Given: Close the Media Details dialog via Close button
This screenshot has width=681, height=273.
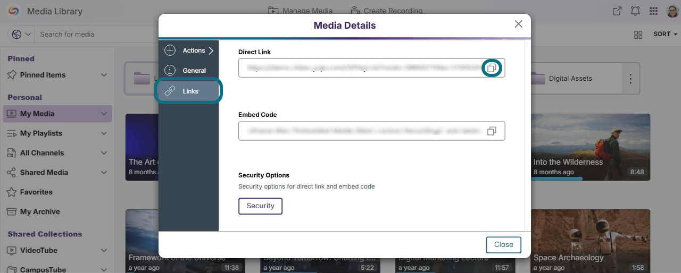Looking at the screenshot, I should pyautogui.click(x=503, y=245).
